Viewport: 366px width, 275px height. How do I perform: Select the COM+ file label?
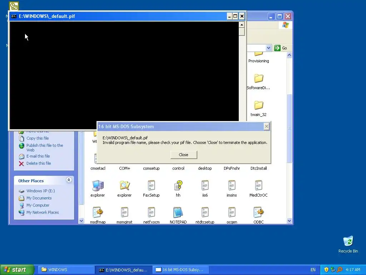[125, 168]
